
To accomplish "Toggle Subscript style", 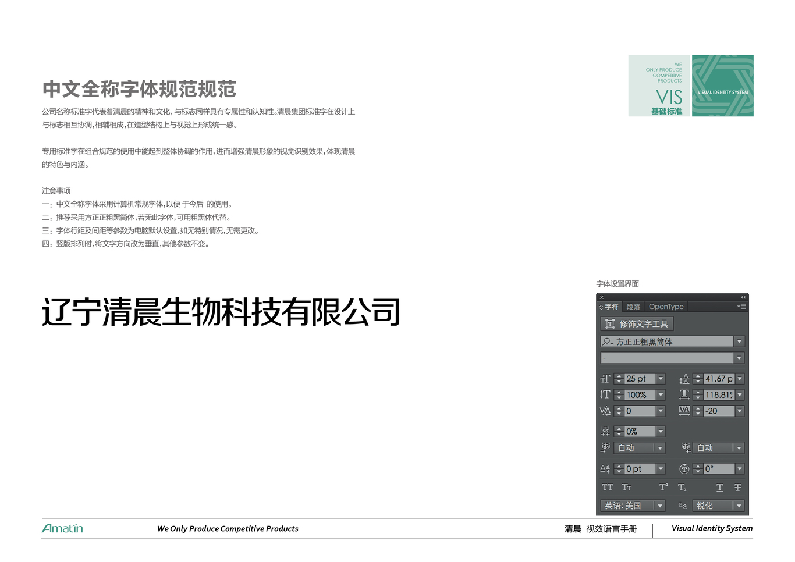I will pyautogui.click(x=682, y=488).
